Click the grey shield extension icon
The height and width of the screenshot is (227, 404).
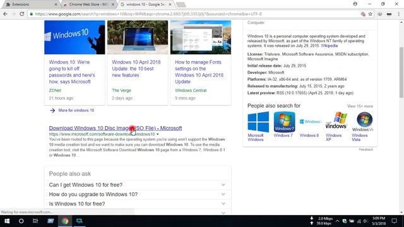[380, 14]
